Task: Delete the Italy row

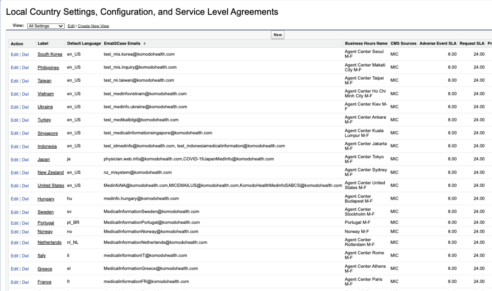Action: click(25, 256)
